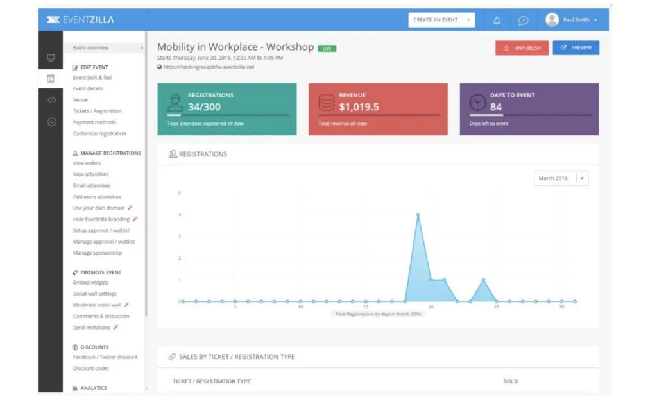Click the Eventzilla logo
657x402 pixels.
click(80, 20)
